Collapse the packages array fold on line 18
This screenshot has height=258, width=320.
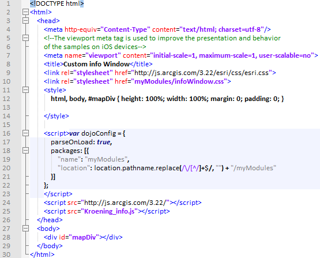[x=25, y=151]
